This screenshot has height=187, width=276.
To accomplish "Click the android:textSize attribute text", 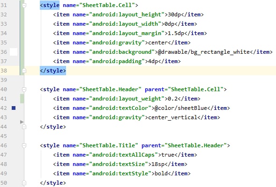I will pyautogui.click(x=119, y=164).
